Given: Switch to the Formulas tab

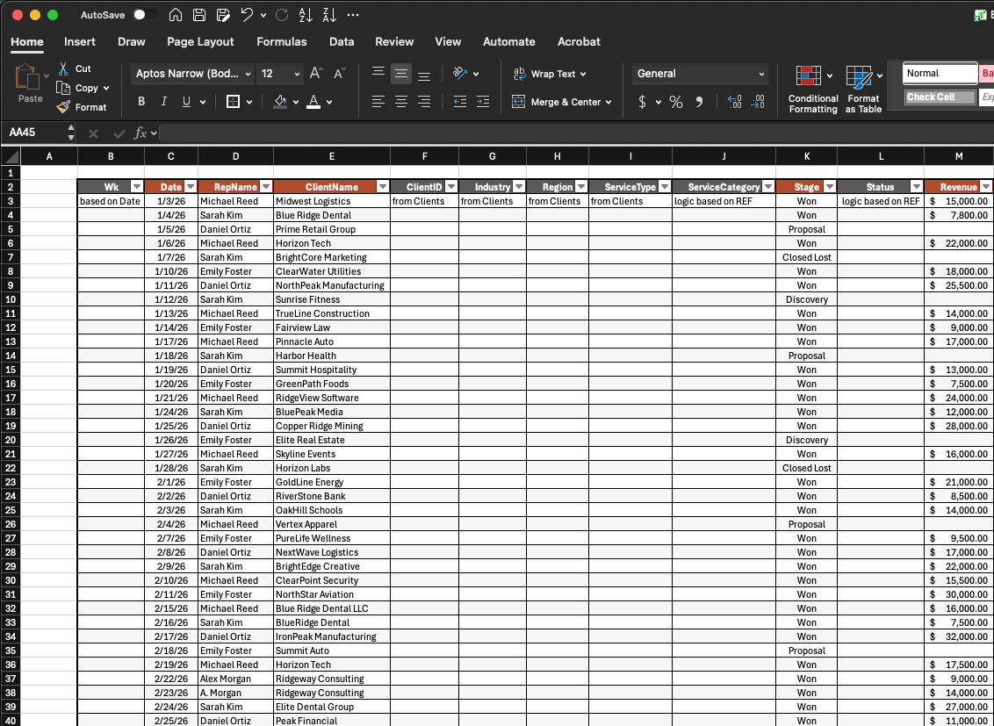Looking at the screenshot, I should click(x=281, y=41).
